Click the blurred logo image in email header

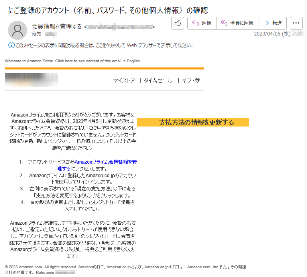[x=31, y=80]
